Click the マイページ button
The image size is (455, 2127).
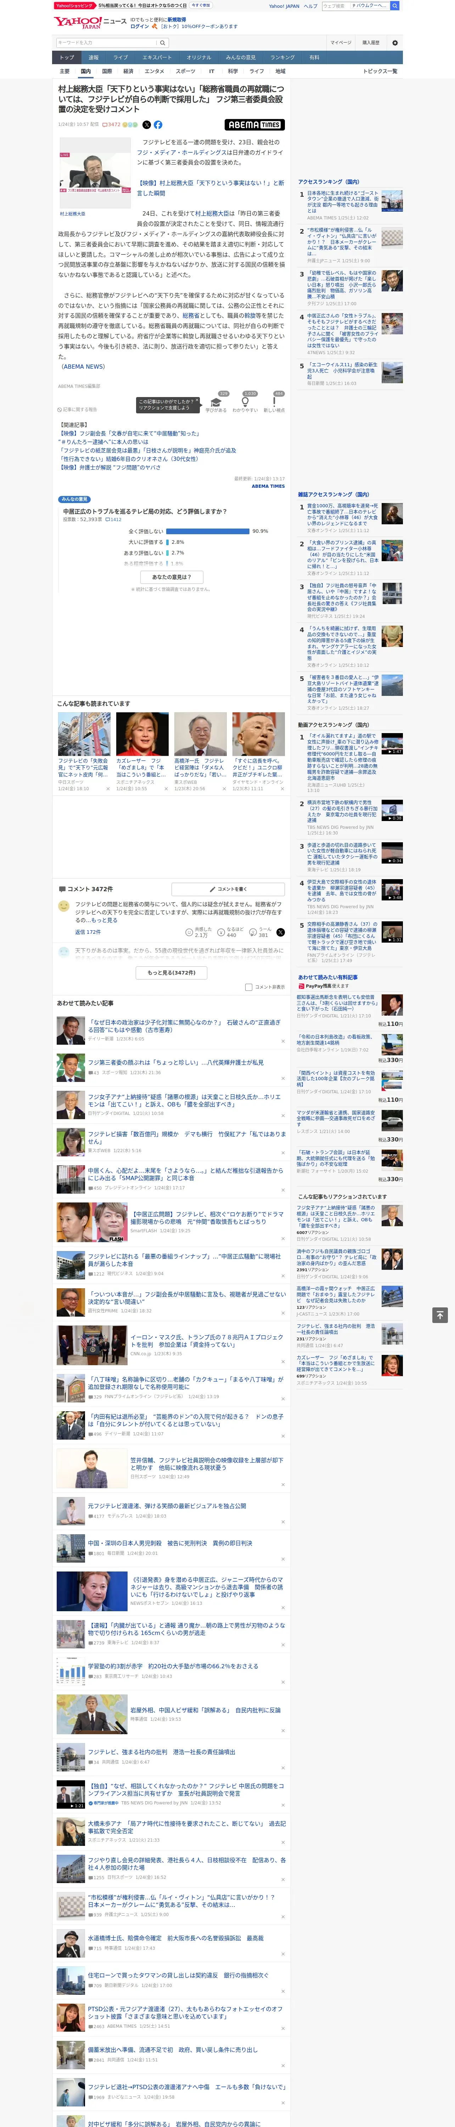340,42
